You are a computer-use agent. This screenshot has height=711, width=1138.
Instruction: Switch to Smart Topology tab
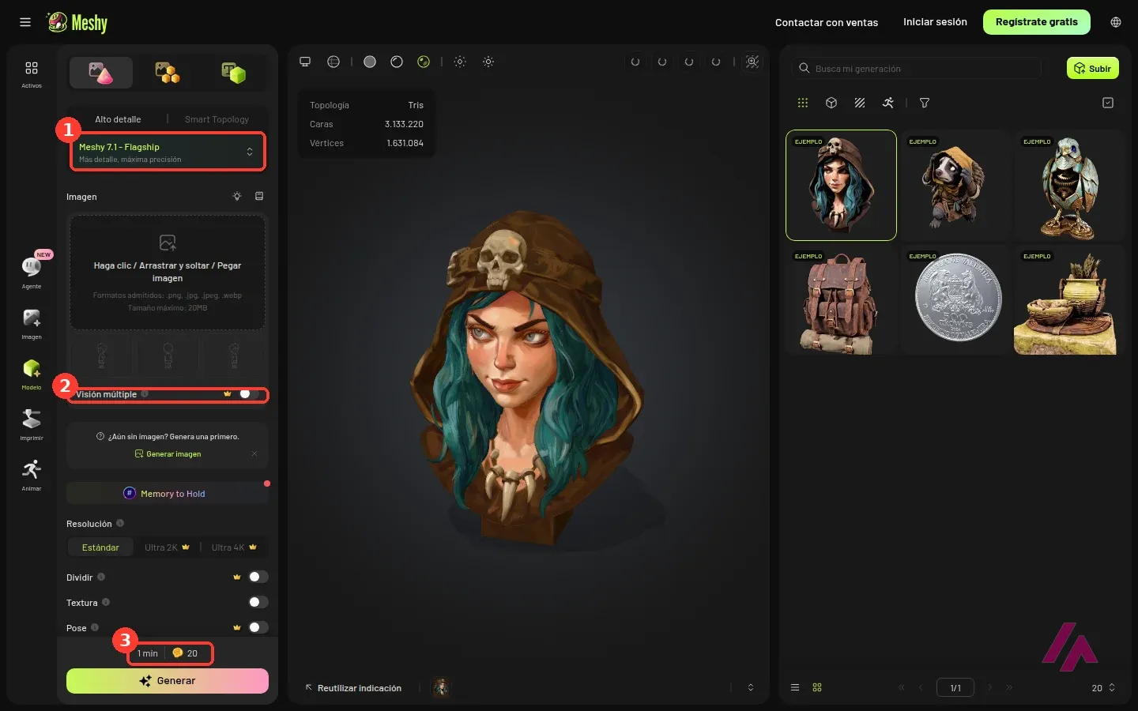(217, 119)
